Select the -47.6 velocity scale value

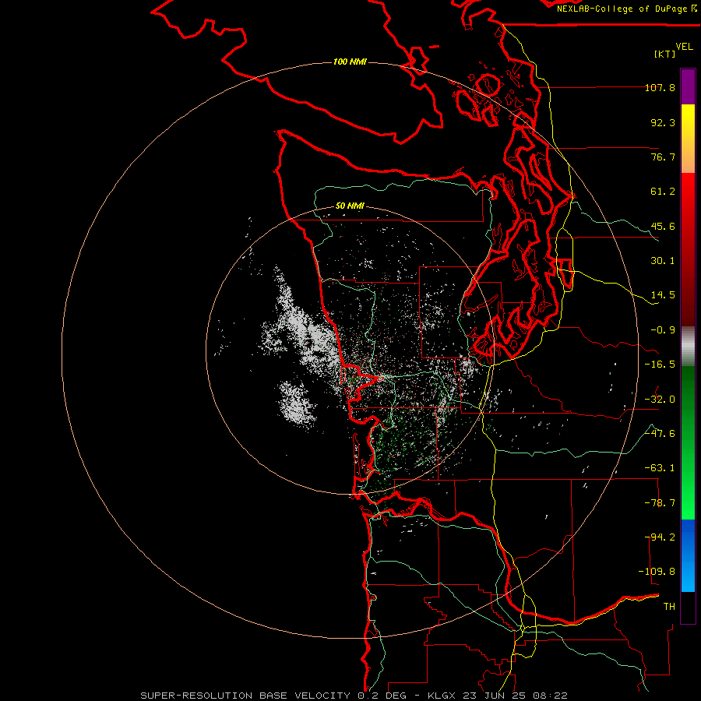point(660,434)
